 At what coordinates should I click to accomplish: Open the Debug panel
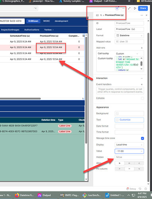point(131,189)
